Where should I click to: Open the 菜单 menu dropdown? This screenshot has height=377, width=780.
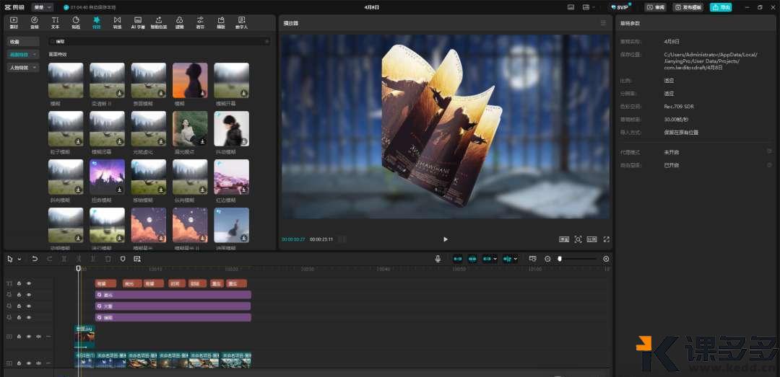tap(43, 7)
